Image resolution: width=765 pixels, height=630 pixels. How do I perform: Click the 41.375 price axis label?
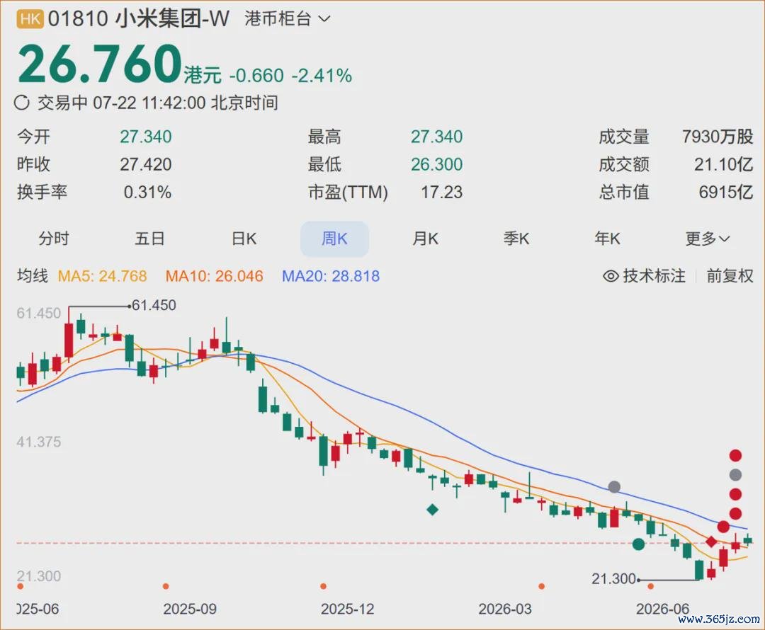39,442
